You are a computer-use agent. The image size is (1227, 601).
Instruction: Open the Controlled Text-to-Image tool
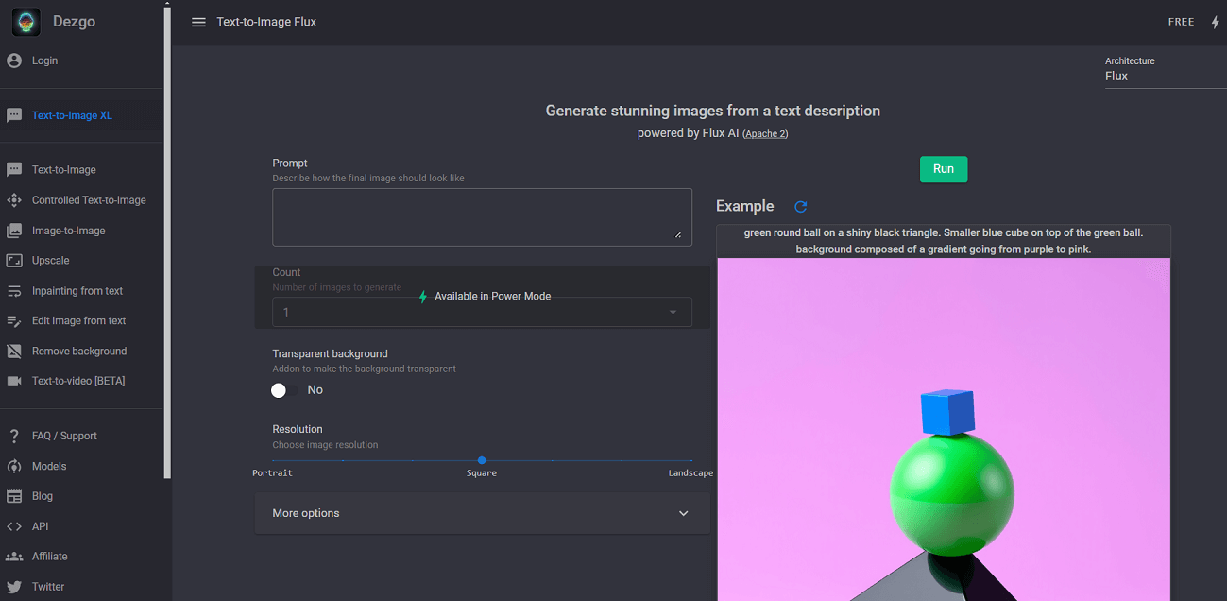tap(89, 199)
